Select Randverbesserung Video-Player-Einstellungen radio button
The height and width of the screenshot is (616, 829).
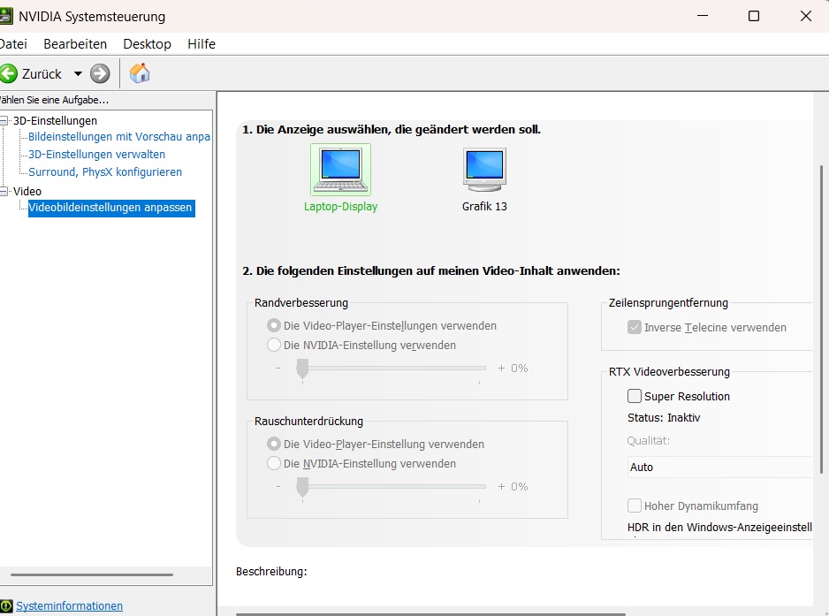click(273, 325)
